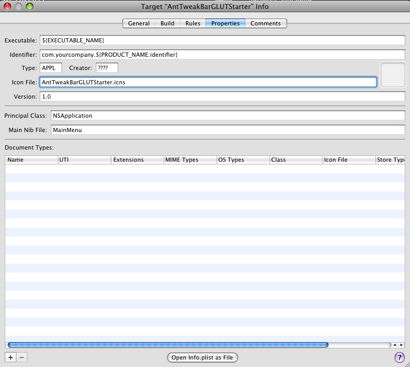Viewport: 410px width, 367px height.
Task: Click the horizontal blue scrollbar thumb
Action: coord(168,345)
